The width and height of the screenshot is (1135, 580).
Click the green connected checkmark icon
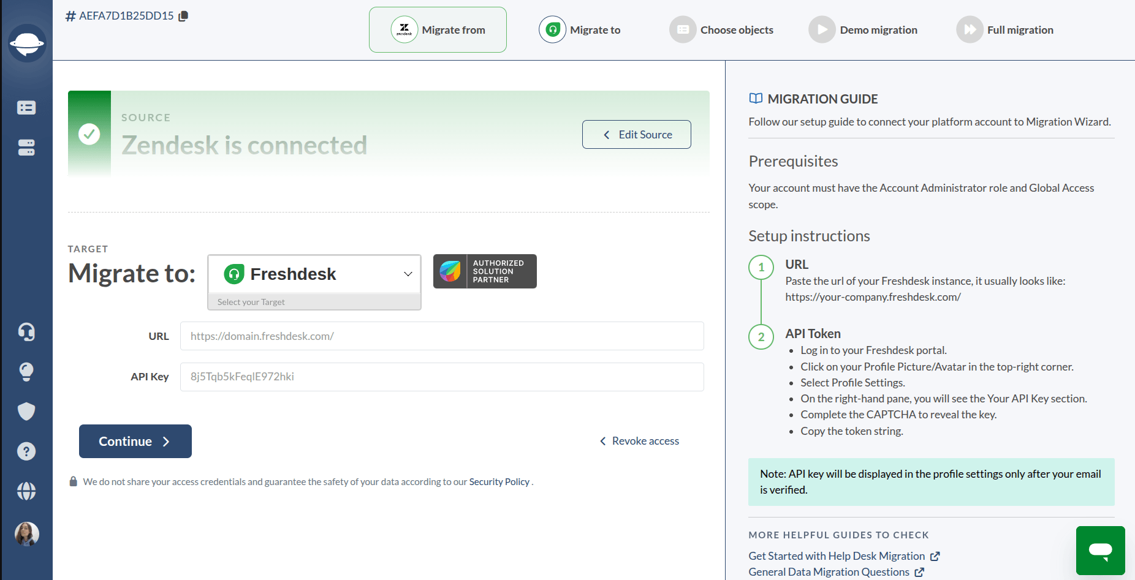click(89, 134)
